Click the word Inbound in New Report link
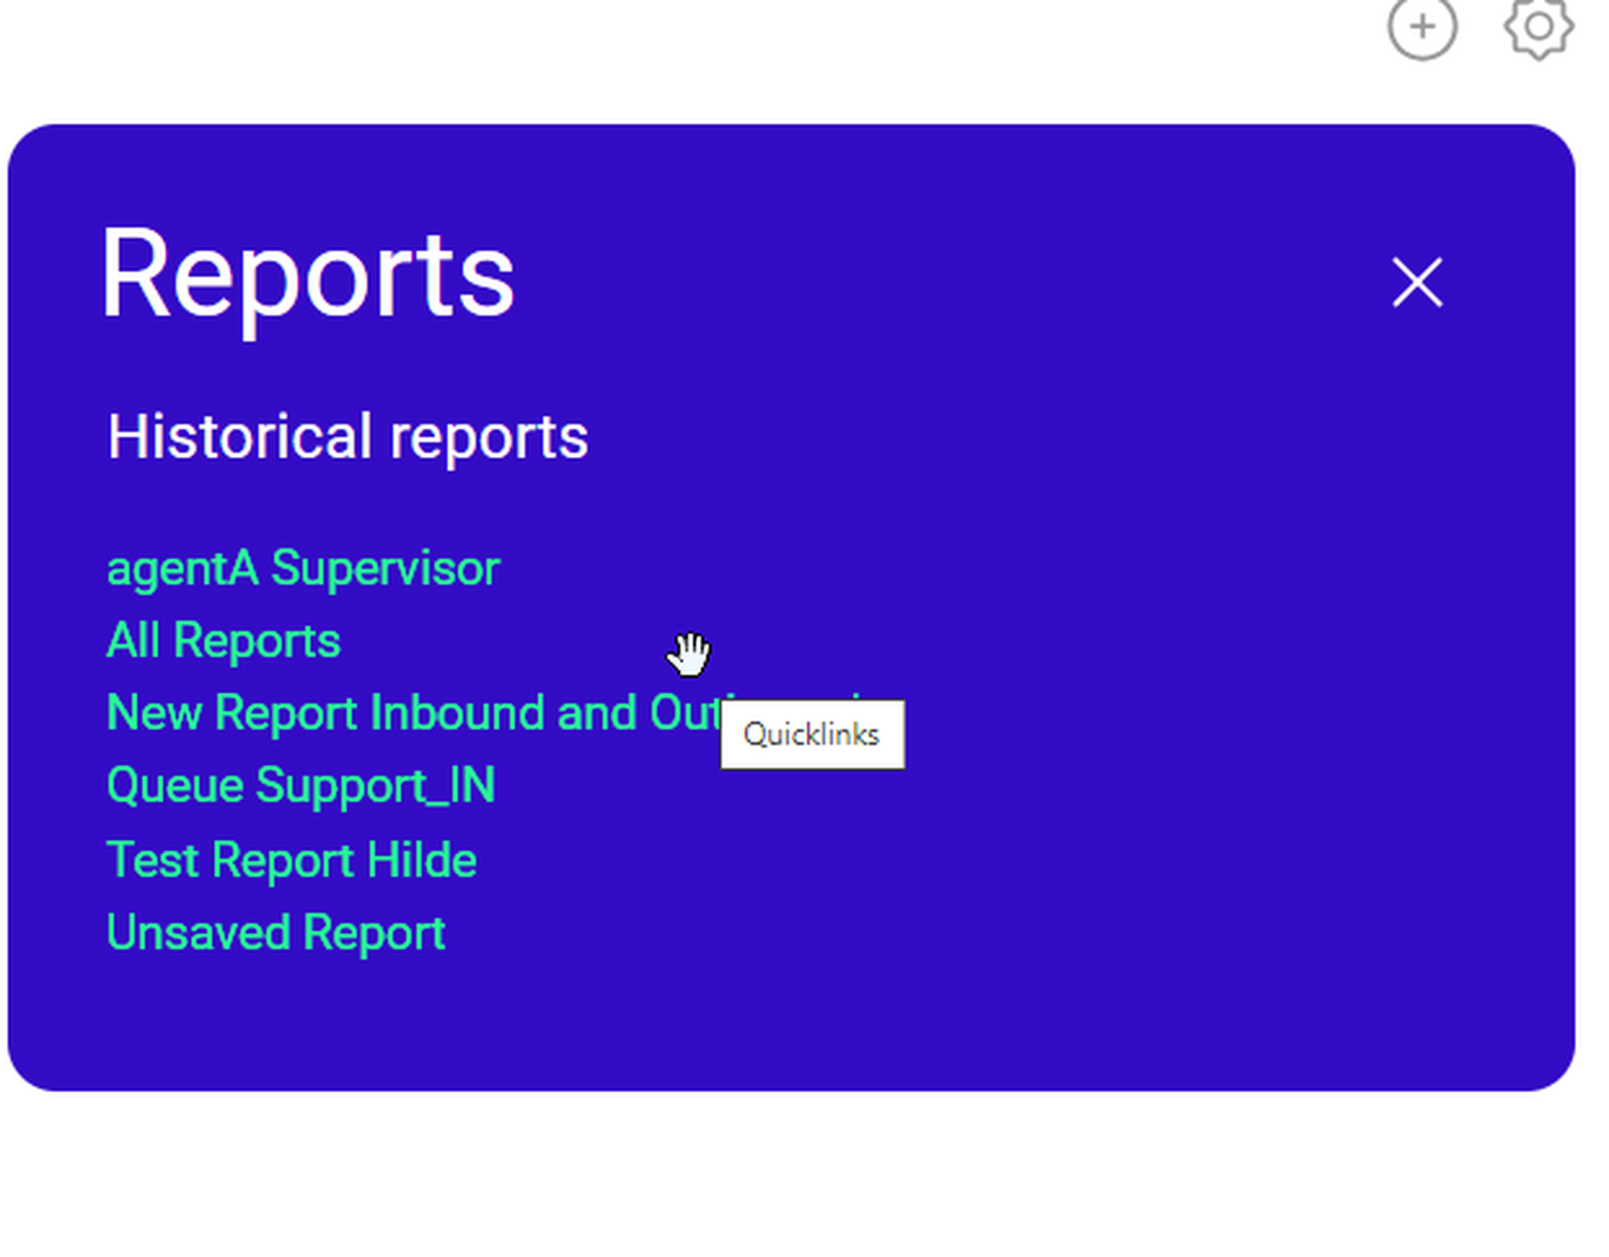The image size is (1609, 1257). click(457, 713)
